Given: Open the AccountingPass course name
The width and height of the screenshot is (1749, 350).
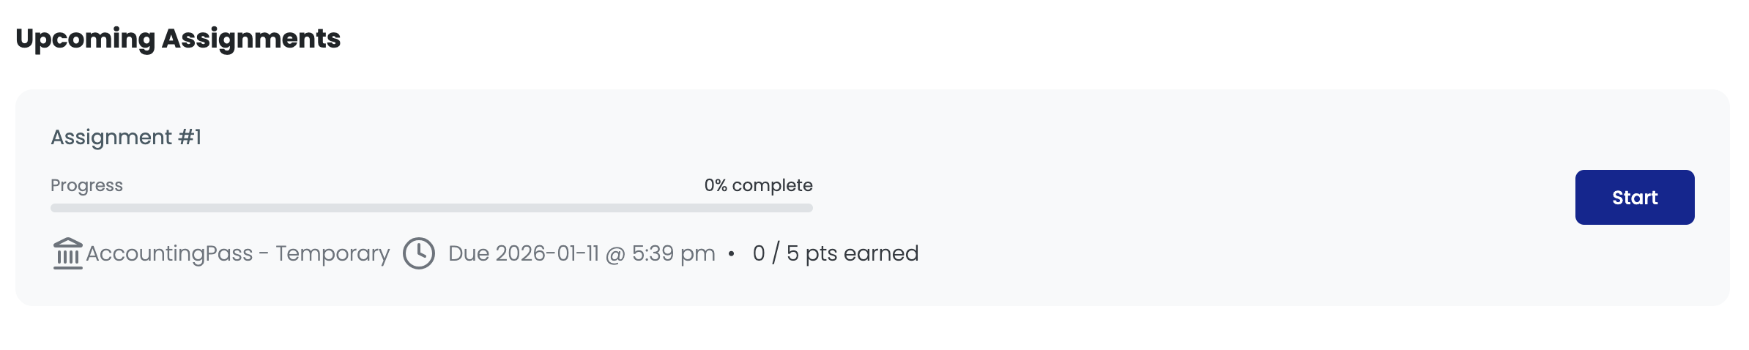Looking at the screenshot, I should coord(169,253).
